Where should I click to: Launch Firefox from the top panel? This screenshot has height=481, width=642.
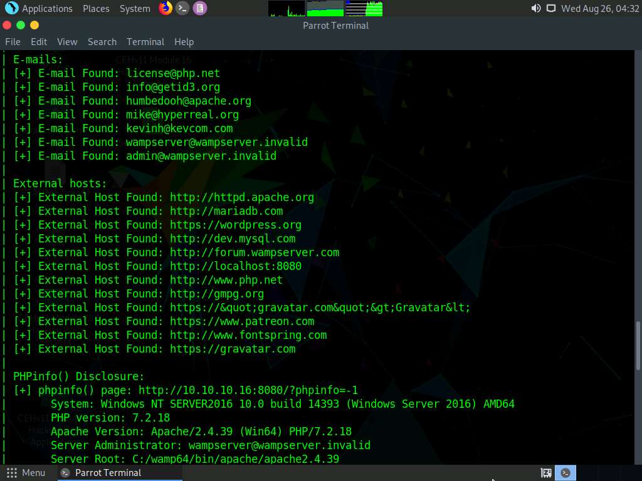tap(166, 8)
